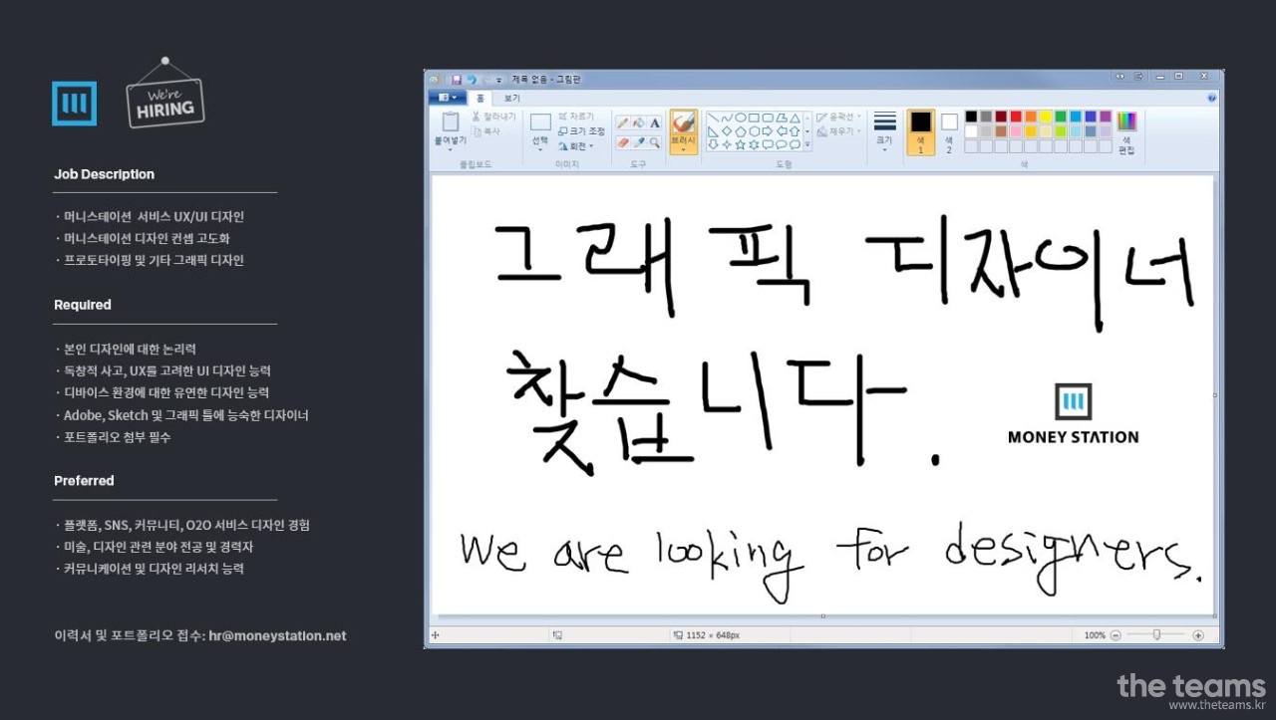
Task: Click the Required heading
Action: coord(83,305)
